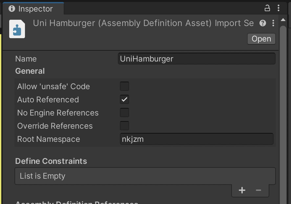Click the assembly definition puzzle-piece icon
Image resolution: width=291 pixels, height=204 pixels.
(x=17, y=29)
